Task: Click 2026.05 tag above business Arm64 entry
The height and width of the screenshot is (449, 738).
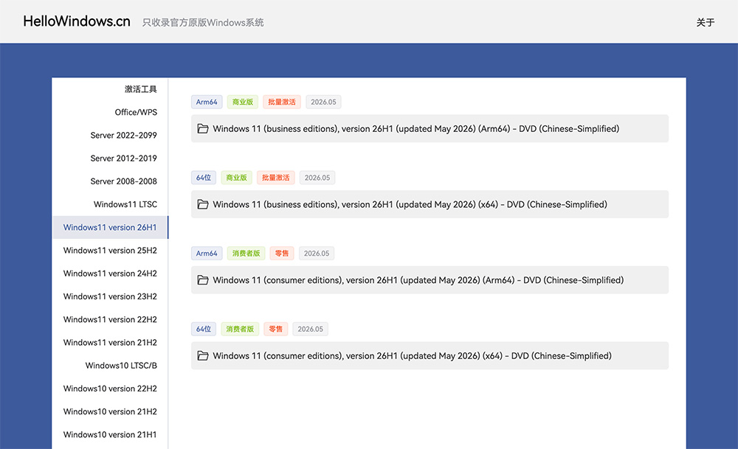Action: coord(323,102)
